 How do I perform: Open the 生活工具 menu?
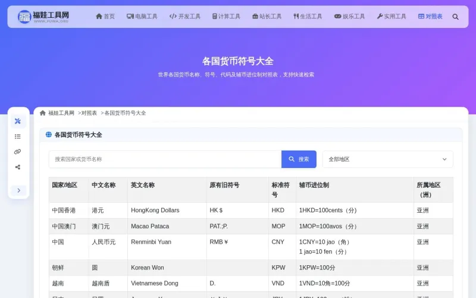coord(308,17)
